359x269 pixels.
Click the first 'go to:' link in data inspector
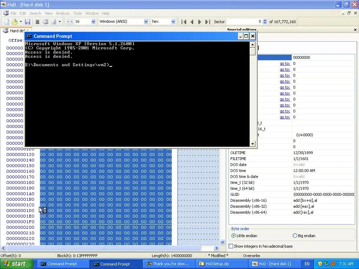coord(285,63)
